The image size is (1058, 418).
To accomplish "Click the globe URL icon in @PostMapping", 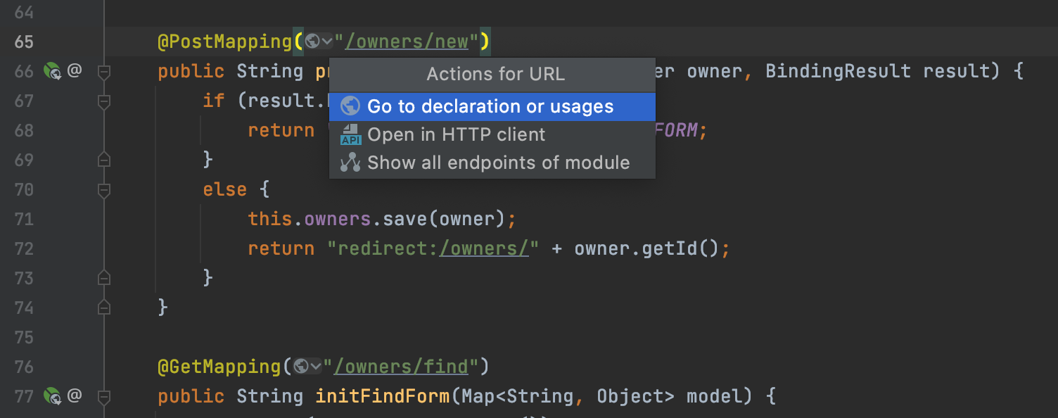I will pyautogui.click(x=312, y=42).
